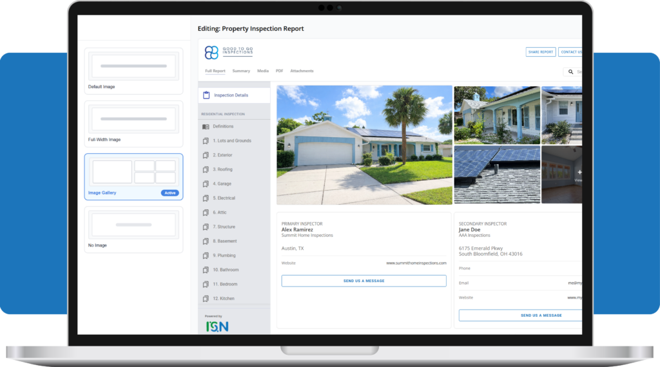Click the Editing: Property Inspection Report title
This screenshot has height=367, width=660.
coord(251,28)
